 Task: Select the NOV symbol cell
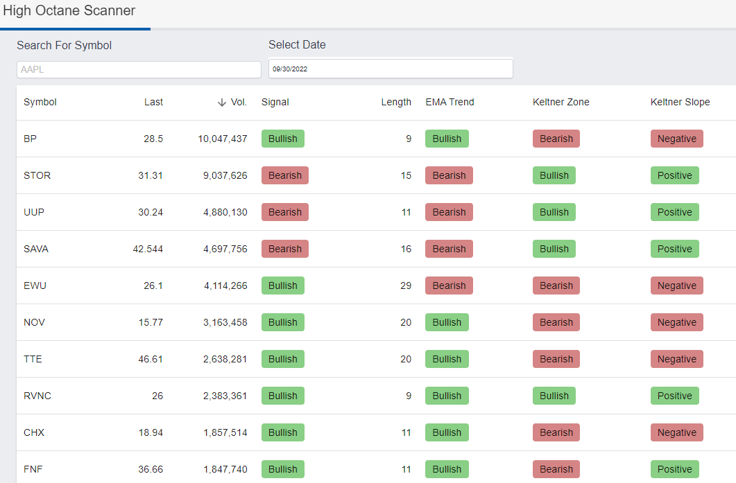pyautogui.click(x=34, y=322)
